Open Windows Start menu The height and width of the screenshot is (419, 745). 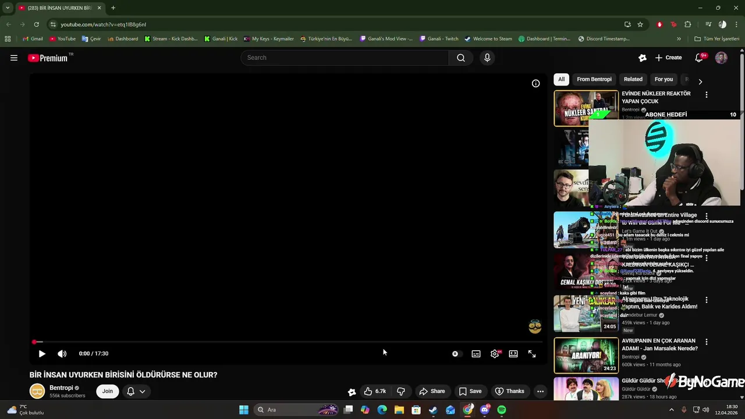pyautogui.click(x=244, y=410)
